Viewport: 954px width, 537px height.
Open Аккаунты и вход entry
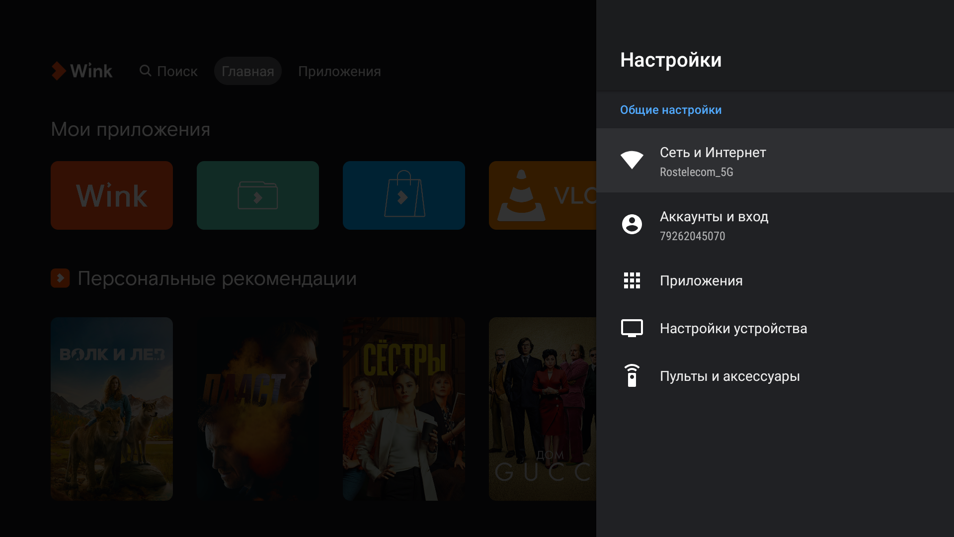click(x=714, y=217)
